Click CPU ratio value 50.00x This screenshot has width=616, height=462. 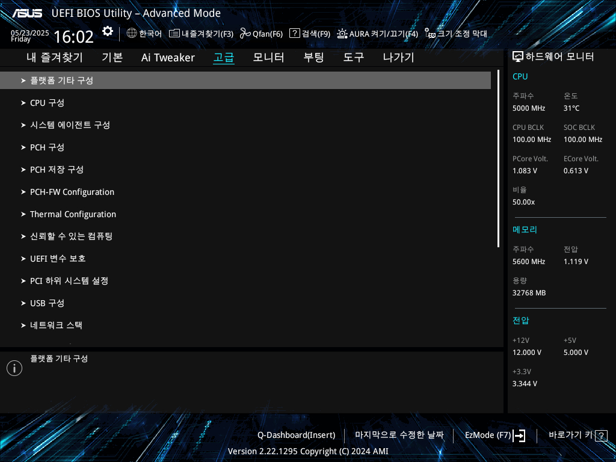pos(524,202)
